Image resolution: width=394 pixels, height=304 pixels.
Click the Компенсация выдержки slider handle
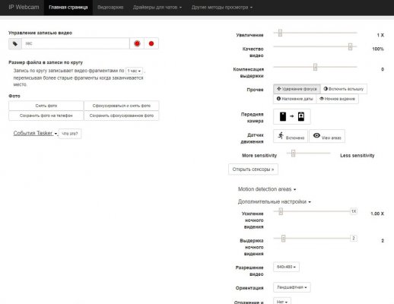315,67
